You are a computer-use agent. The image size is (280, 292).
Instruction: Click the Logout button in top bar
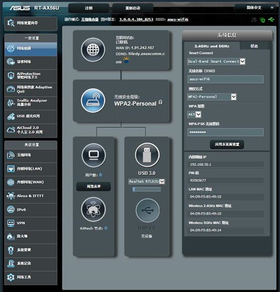(x=89, y=8)
